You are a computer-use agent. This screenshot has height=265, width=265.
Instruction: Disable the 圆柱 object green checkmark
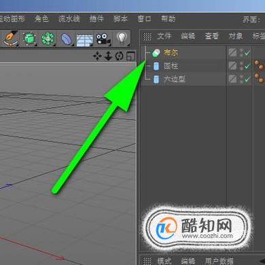(x=247, y=66)
